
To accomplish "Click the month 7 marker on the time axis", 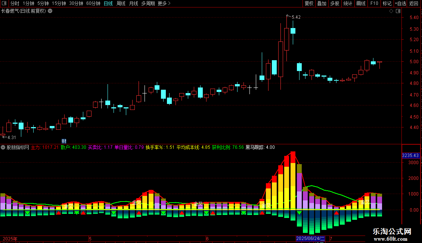I will click(x=331, y=239).
